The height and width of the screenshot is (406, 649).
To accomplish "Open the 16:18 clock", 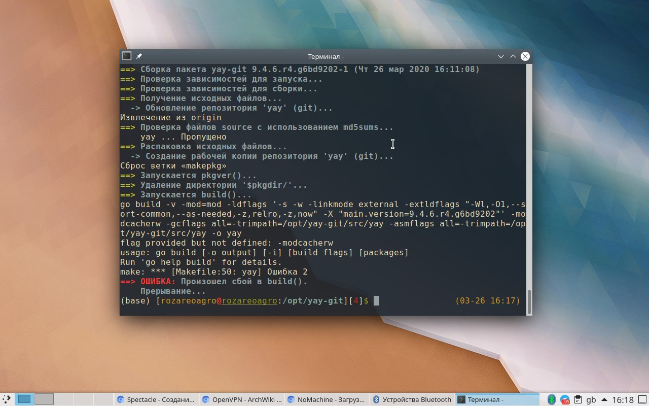I will click(x=623, y=399).
